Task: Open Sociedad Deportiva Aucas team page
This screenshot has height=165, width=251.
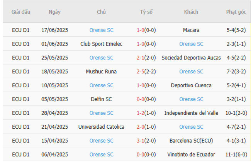Action: 191,58
